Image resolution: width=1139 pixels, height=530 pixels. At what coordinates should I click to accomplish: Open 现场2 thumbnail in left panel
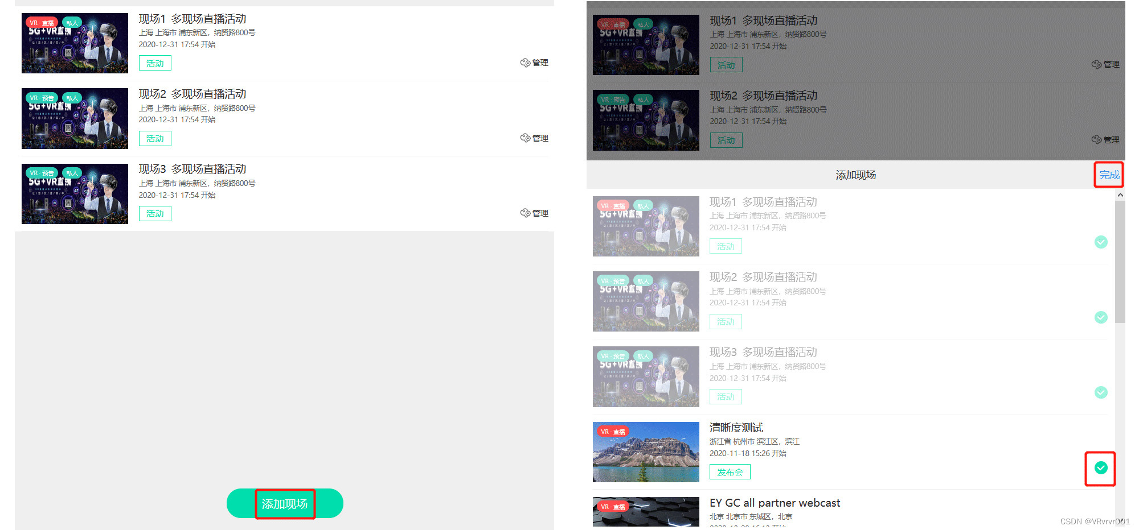pos(75,118)
